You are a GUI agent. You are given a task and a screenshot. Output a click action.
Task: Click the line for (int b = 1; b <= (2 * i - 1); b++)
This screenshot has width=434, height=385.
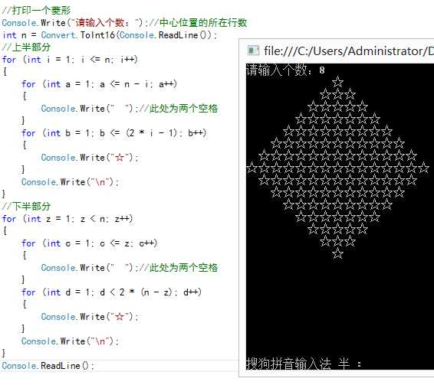coord(114,133)
